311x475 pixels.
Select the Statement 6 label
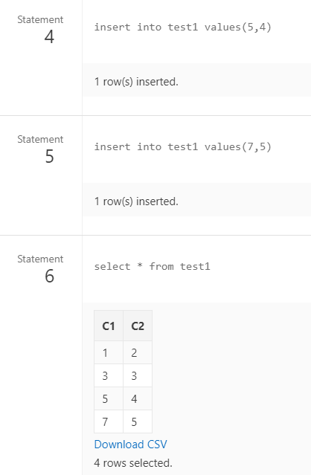[40, 268]
